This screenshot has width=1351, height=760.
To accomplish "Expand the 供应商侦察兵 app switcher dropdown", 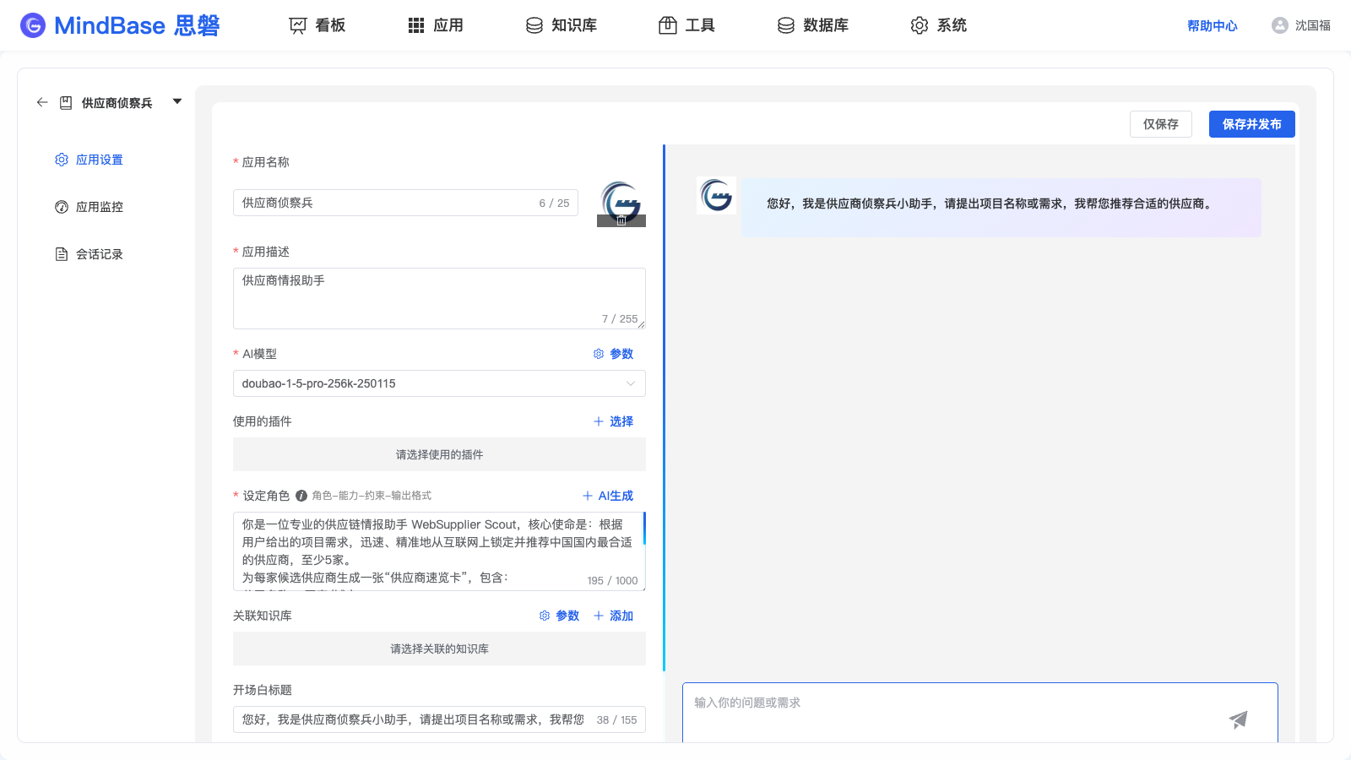I will tap(177, 101).
